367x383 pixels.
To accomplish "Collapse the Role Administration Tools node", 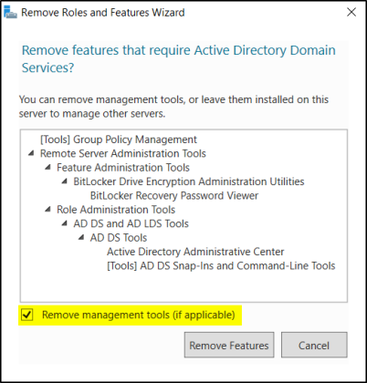I will coord(47,209).
